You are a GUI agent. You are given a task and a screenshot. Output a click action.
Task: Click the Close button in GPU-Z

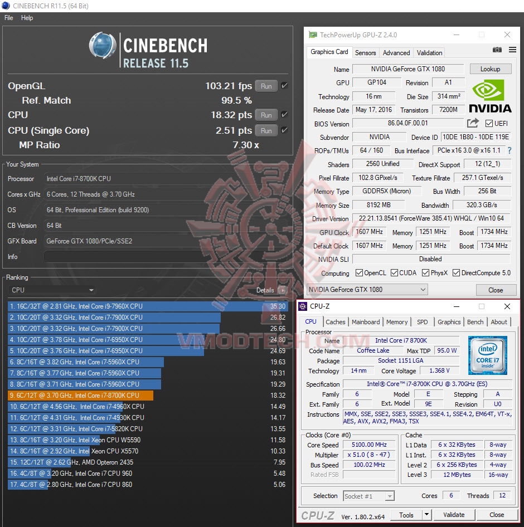tap(496, 290)
